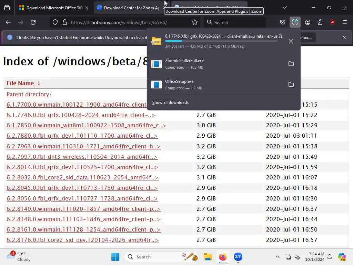Open Firefox application hamburger menu

pos(345,22)
